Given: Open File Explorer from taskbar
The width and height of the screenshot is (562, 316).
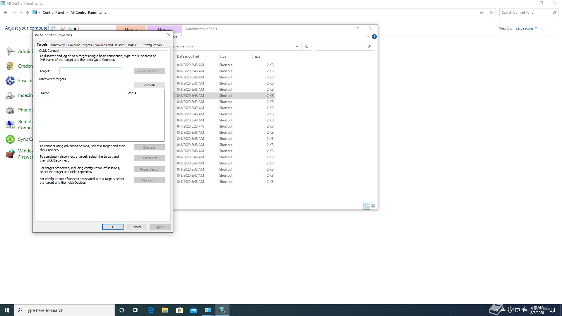Looking at the screenshot, I should [165, 310].
